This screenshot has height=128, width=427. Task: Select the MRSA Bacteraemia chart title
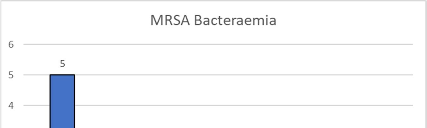(213, 20)
